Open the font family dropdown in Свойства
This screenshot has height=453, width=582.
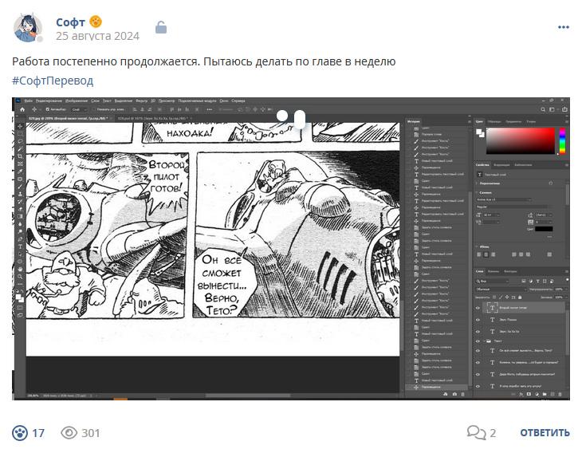tap(504, 199)
